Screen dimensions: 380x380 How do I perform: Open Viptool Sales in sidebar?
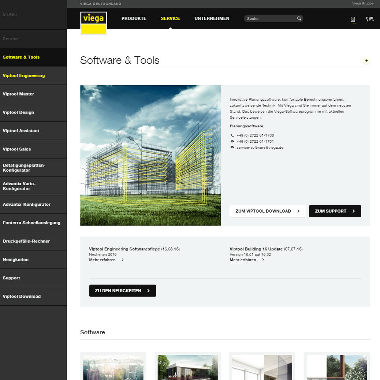[x=33, y=149]
